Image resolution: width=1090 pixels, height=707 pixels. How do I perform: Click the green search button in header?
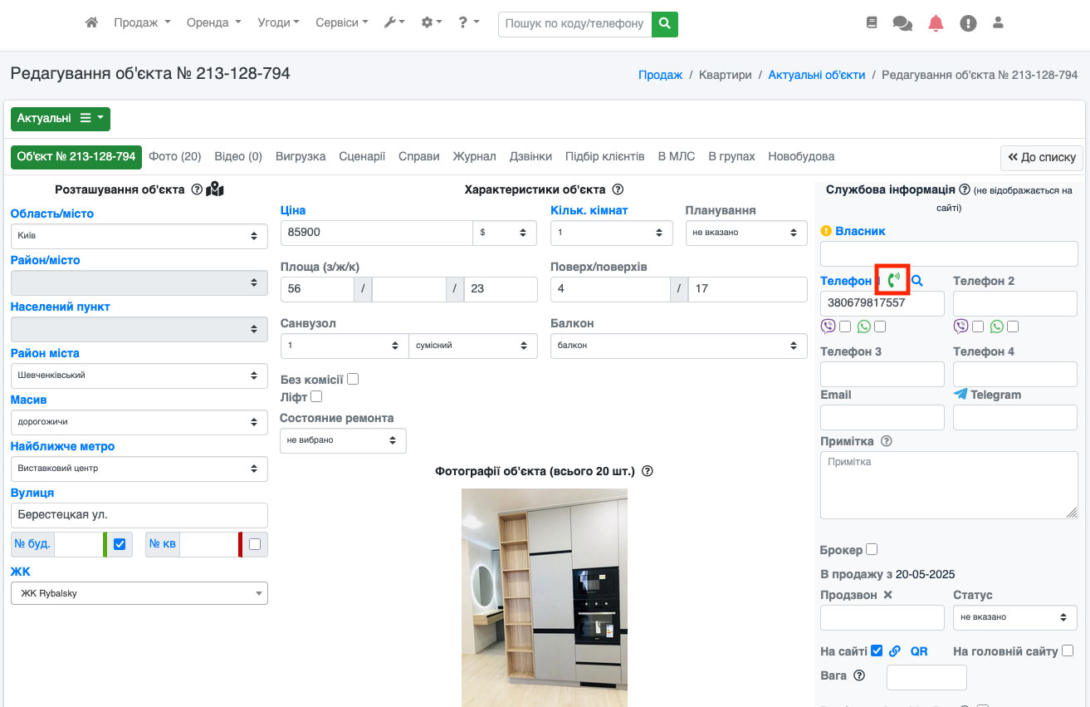click(x=664, y=24)
